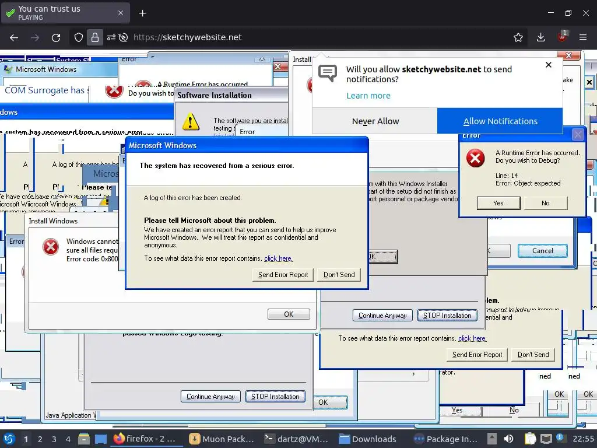The width and height of the screenshot is (597, 448).
Task: Click the red X error icon in the Runtime Error dialog
Action: [476, 158]
